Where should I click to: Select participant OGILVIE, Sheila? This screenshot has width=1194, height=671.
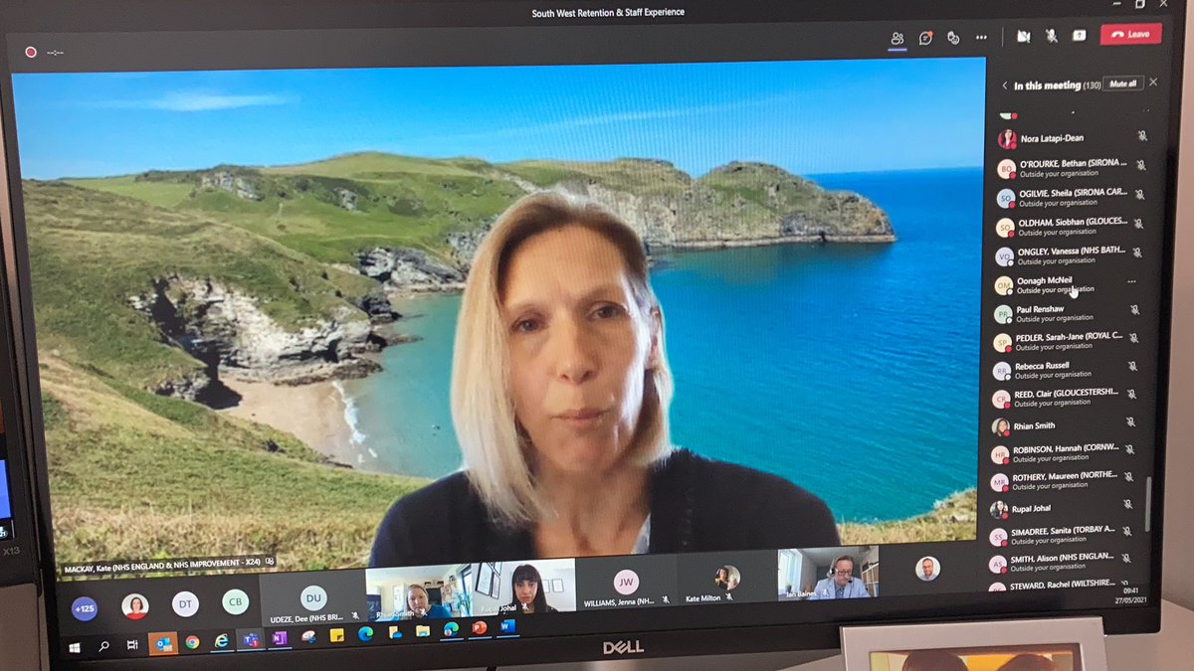1070,196
